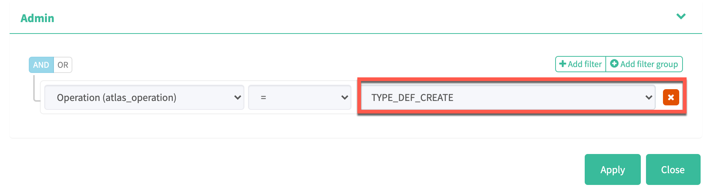Click the arrow on the TYPE_DEF_CREATE select
Viewport: 708px width, 196px height.
point(649,98)
